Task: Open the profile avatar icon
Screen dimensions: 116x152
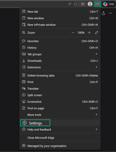Action: (90, 4)
